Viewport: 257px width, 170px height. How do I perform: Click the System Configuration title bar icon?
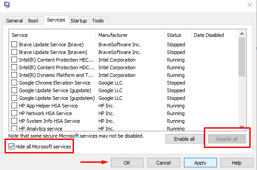tap(7, 5)
